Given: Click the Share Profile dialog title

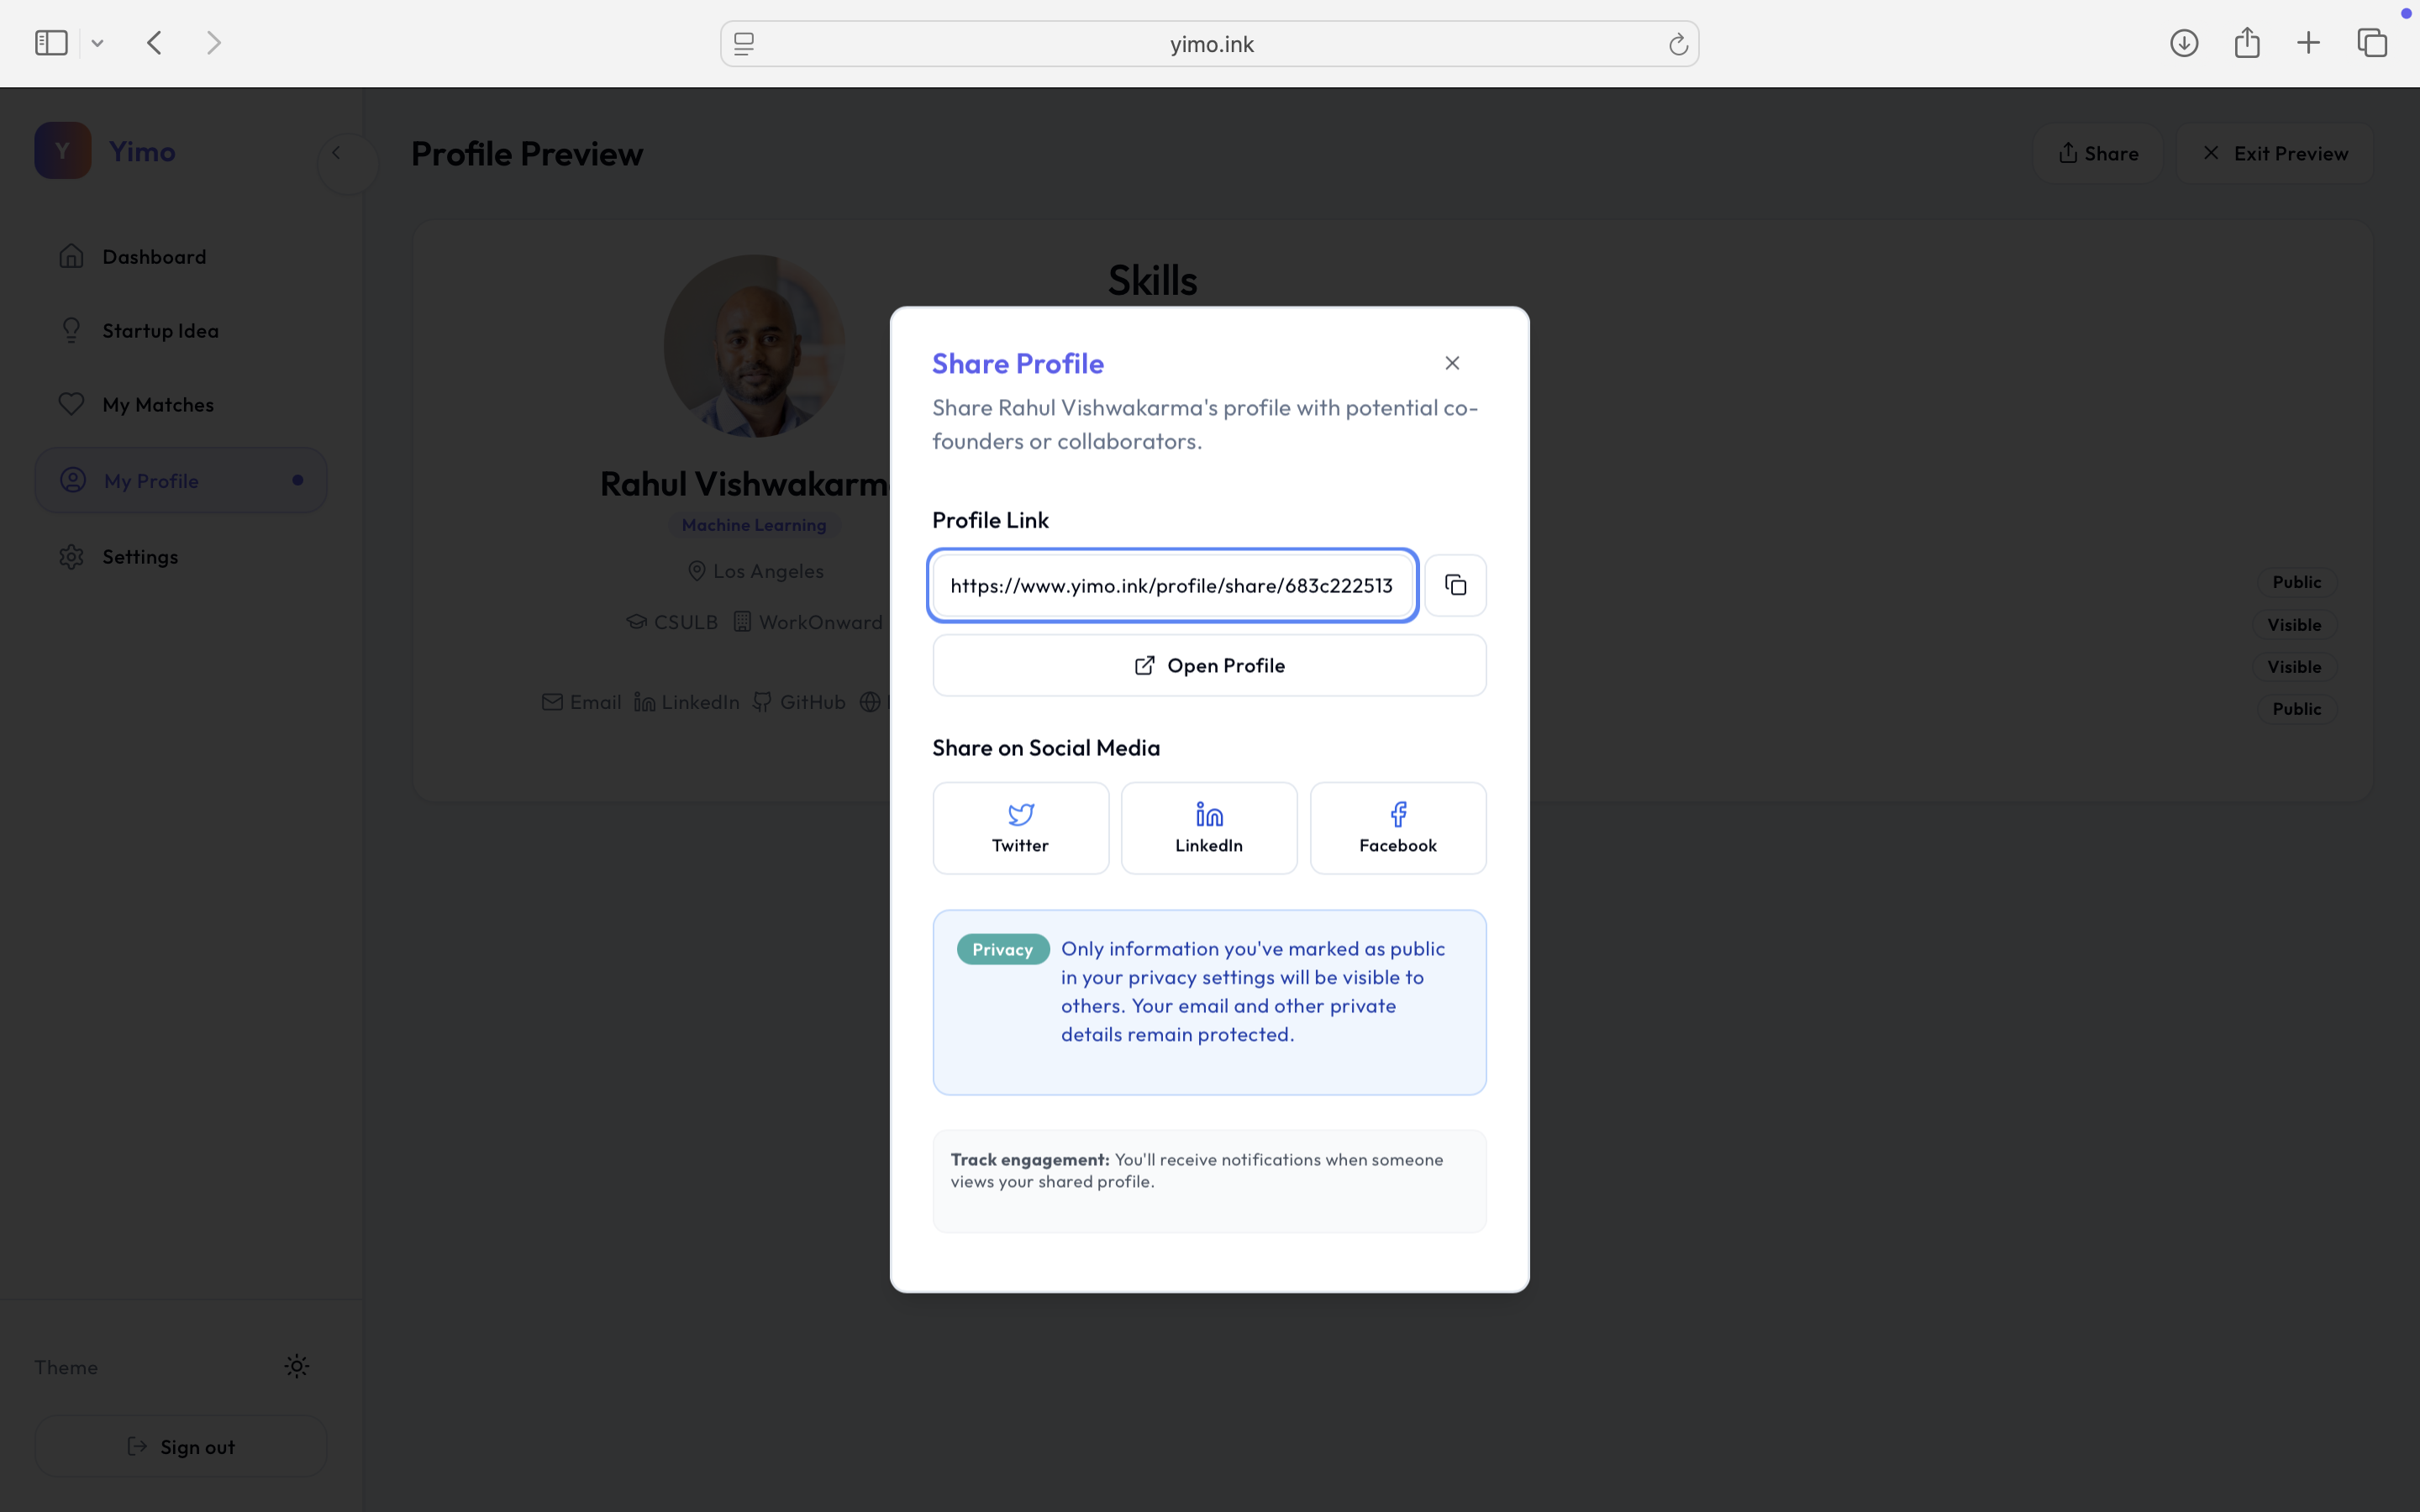Looking at the screenshot, I should pyautogui.click(x=1018, y=363).
